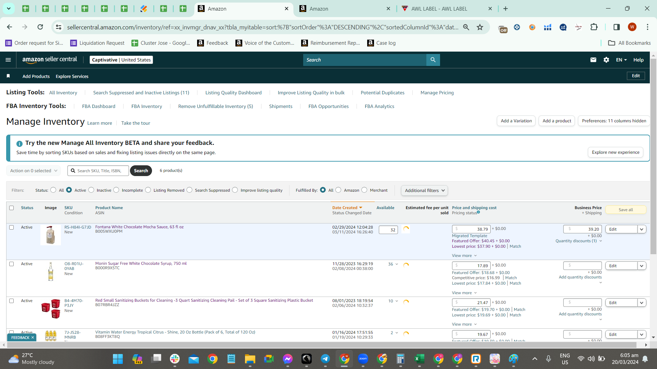This screenshot has height=369, width=657.
Task: Click the Fontana price field showing 38.79
Action: (x=471, y=229)
